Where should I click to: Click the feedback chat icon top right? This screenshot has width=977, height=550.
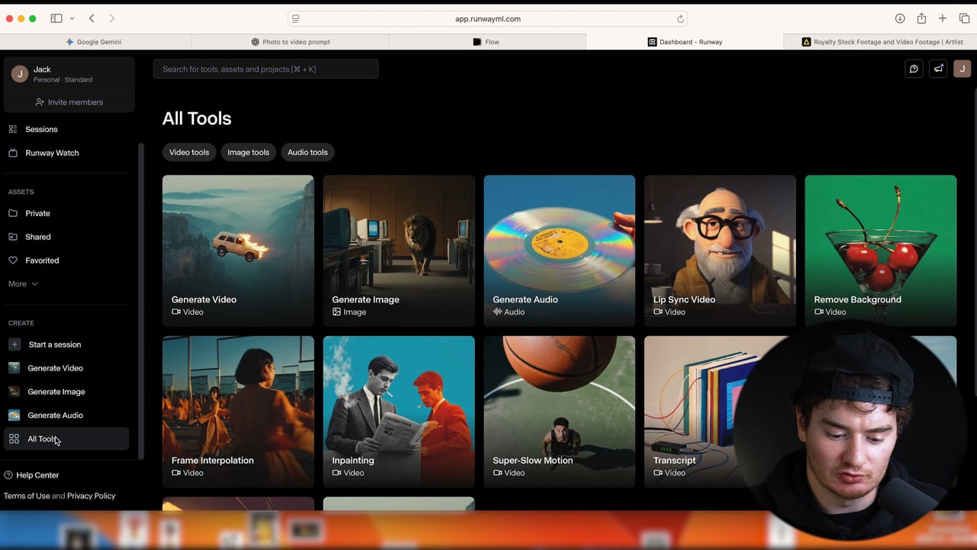tap(914, 69)
